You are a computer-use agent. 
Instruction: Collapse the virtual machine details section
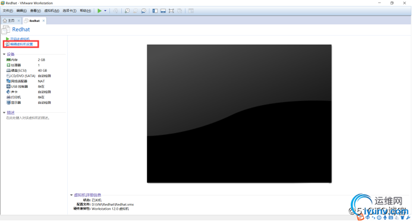pyautogui.click(x=71, y=195)
